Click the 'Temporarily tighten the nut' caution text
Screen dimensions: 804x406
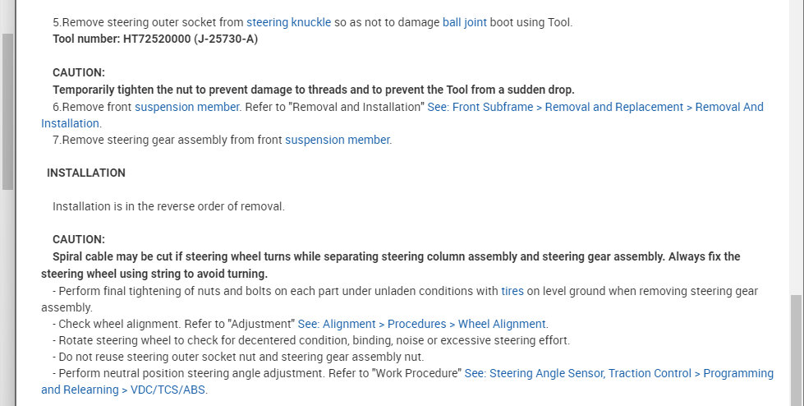[x=313, y=90]
